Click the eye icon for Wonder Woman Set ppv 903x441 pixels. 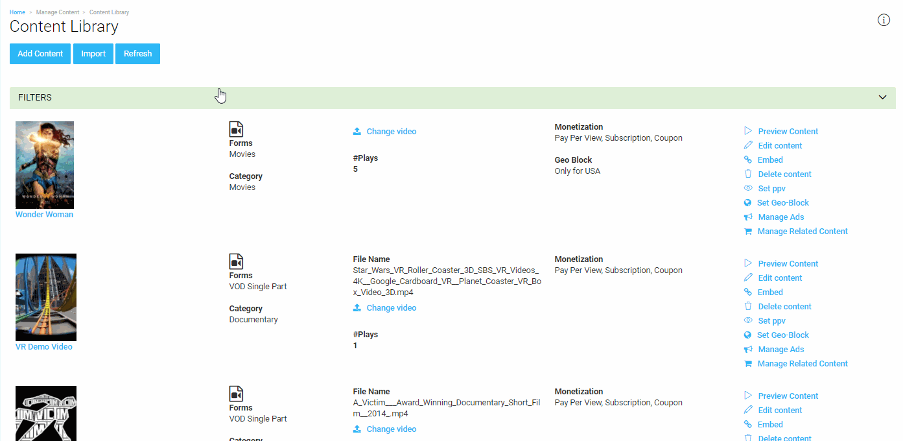(x=748, y=188)
